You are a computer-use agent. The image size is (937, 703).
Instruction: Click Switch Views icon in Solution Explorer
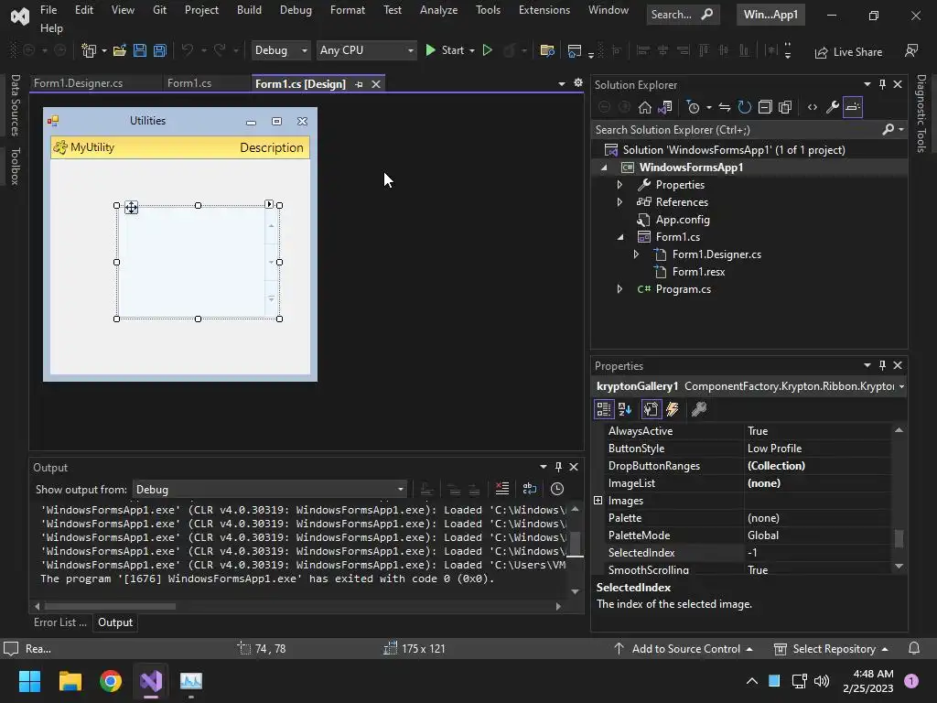665,107
